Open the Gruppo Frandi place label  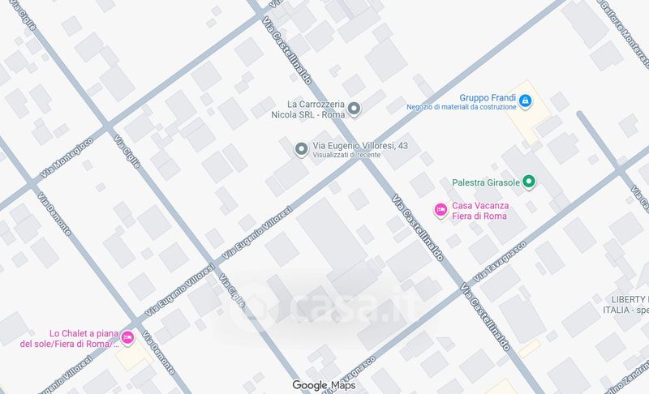(488, 98)
